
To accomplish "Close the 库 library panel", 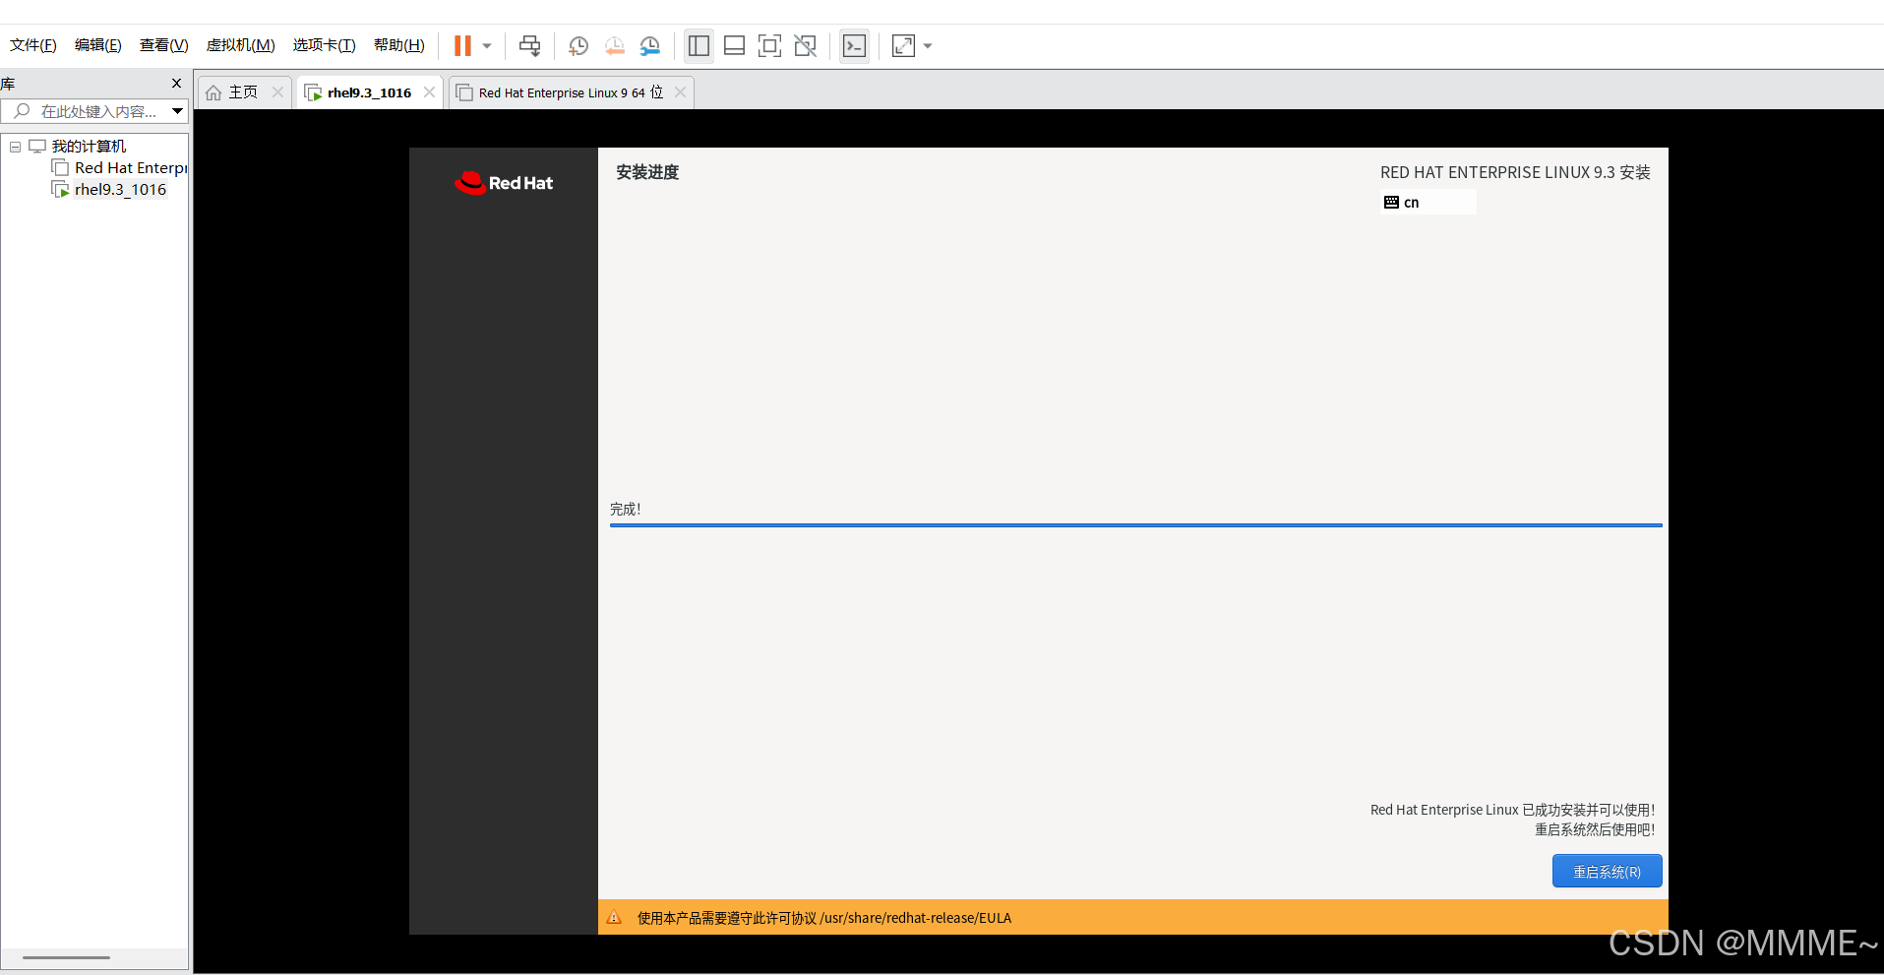I will (x=177, y=84).
